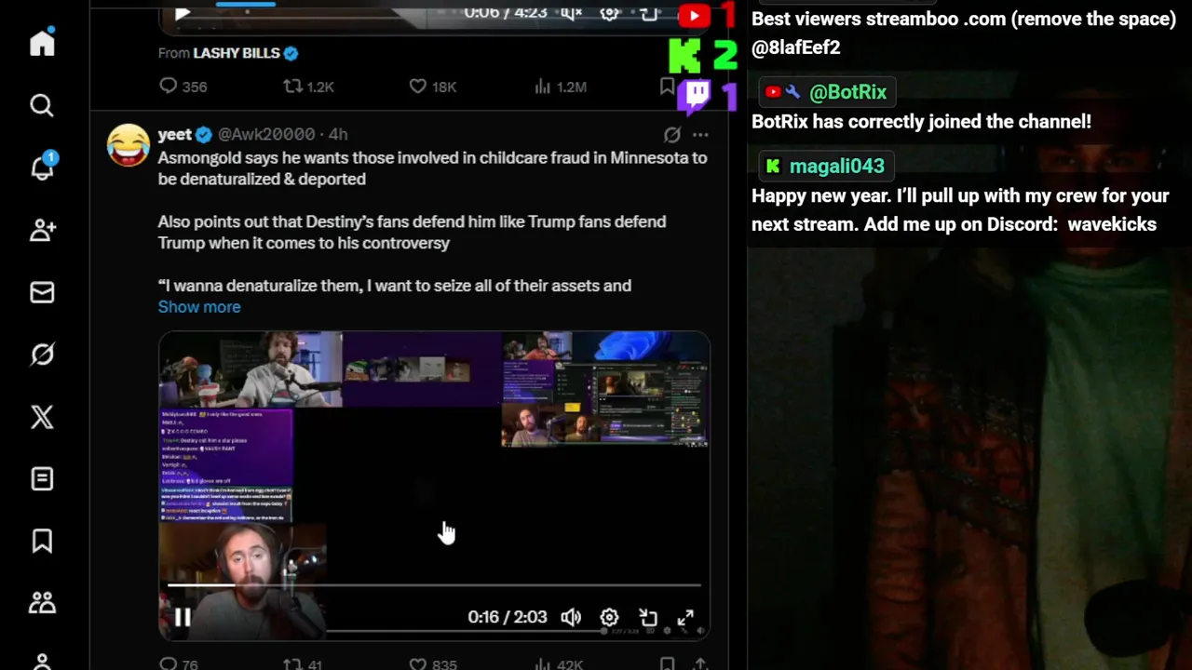Open video settings gear on Asmongold video
This screenshot has width=1192, height=670.
[609, 618]
